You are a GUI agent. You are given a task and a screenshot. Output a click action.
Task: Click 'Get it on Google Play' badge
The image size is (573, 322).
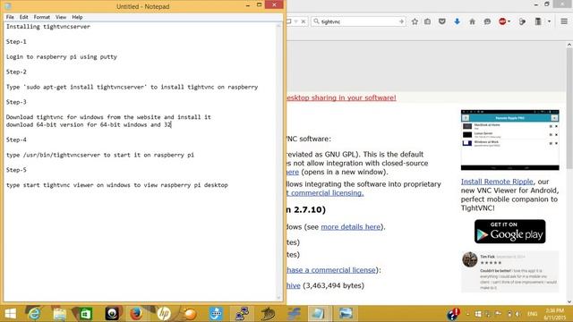pyautogui.click(x=509, y=231)
